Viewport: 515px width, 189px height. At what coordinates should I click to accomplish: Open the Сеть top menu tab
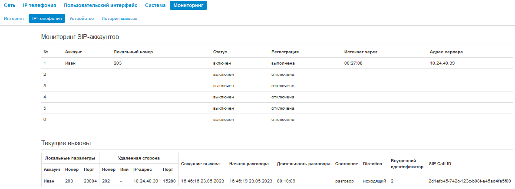coord(9,6)
